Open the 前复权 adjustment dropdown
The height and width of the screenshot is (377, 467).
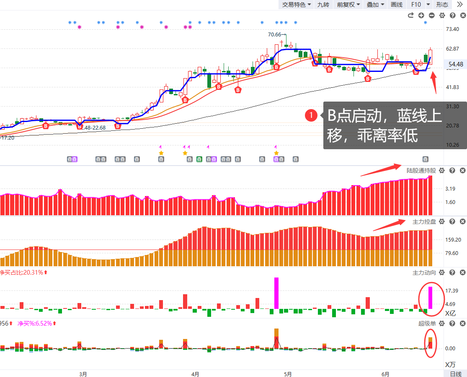[348, 5]
